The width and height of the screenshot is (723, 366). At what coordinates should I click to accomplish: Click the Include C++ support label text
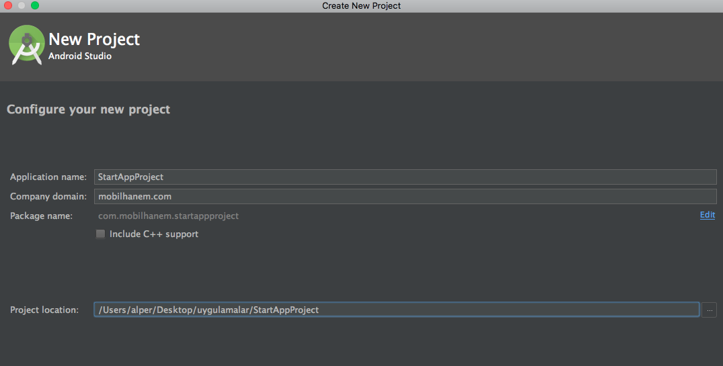154,234
